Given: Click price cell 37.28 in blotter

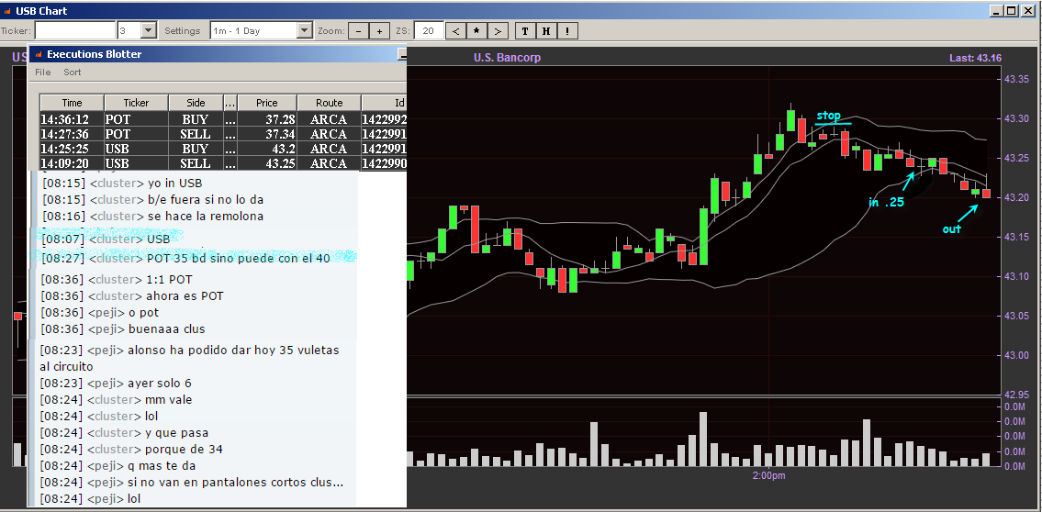Looking at the screenshot, I should pos(267,119).
